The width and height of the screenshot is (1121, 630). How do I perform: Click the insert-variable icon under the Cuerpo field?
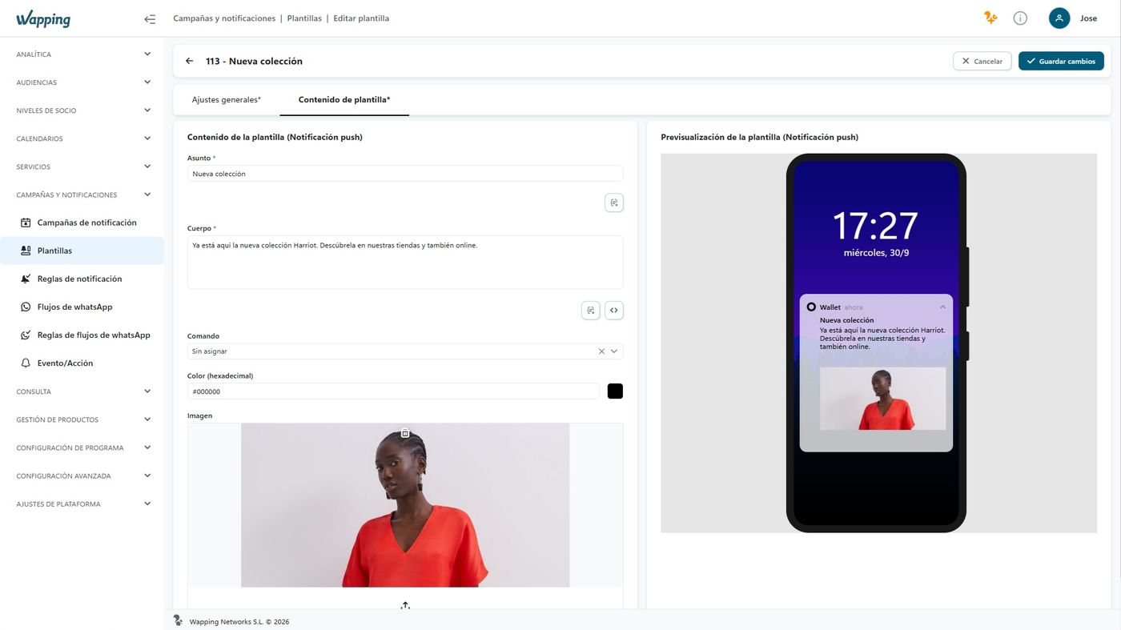pos(591,310)
